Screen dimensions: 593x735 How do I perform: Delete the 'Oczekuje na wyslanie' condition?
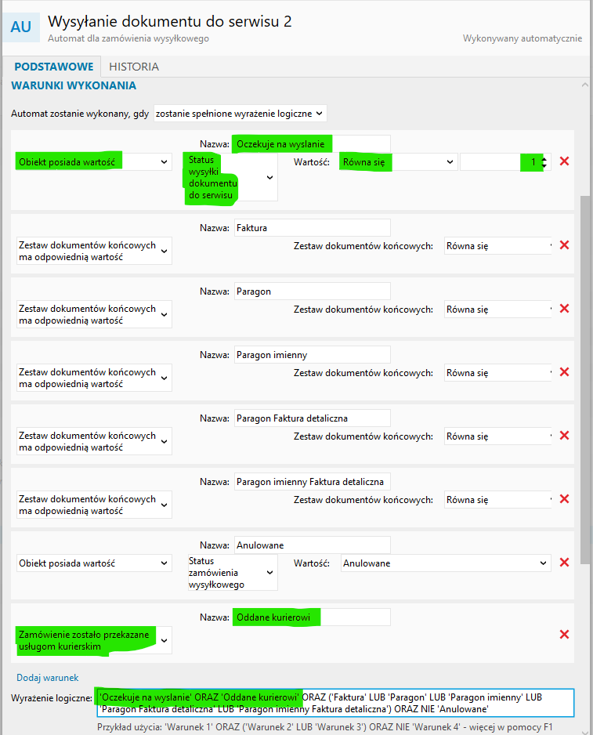tap(564, 161)
